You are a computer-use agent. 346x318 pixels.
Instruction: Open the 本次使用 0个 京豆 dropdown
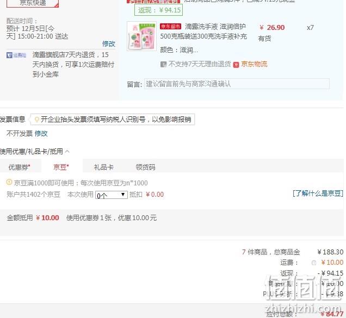112,195
